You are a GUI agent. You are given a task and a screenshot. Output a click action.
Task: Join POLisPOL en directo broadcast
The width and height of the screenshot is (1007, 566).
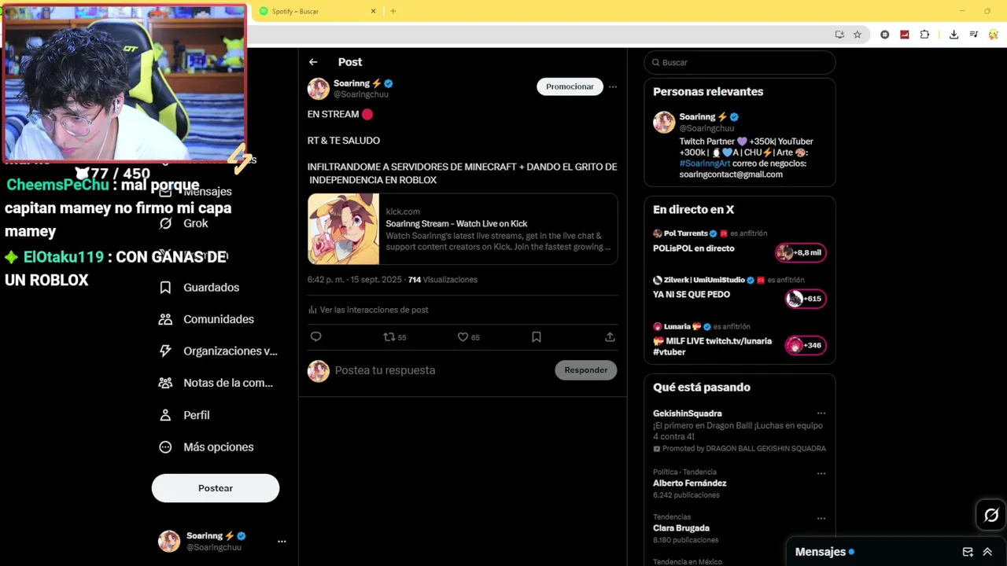(693, 248)
